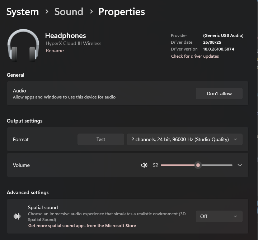Click the Headphones device image
The image size is (258, 240).
point(23,45)
